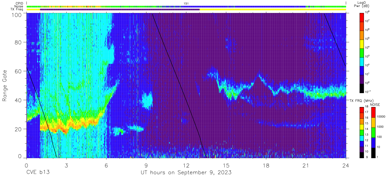The image size is (389, 179).
Task: Click the multicolored Noise strip above the plot
Action: (186, 6)
